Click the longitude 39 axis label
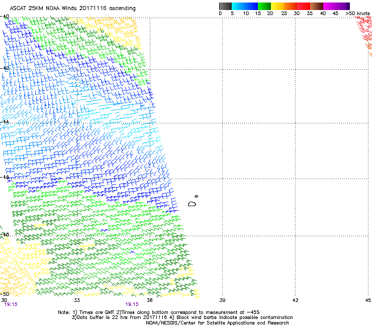 coord(222,300)
